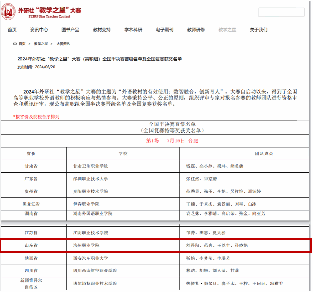Open the 图书产品 navigation item
The width and height of the screenshot is (313, 292).
click(x=70, y=30)
